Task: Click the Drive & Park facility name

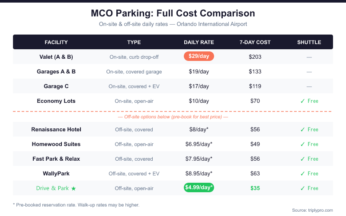Action: [x=52, y=188]
